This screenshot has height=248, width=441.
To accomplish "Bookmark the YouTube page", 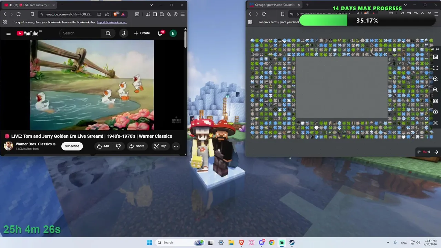I will (32, 14).
